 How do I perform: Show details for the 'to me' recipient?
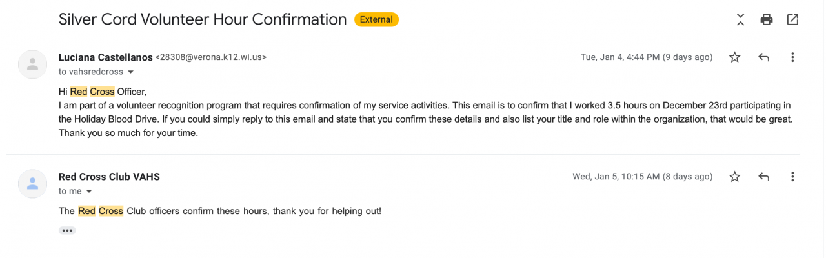(x=89, y=192)
